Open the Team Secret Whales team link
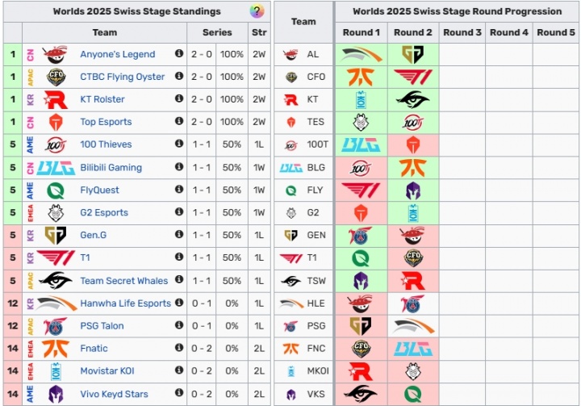The height and width of the screenshot is (406, 581). (x=123, y=281)
